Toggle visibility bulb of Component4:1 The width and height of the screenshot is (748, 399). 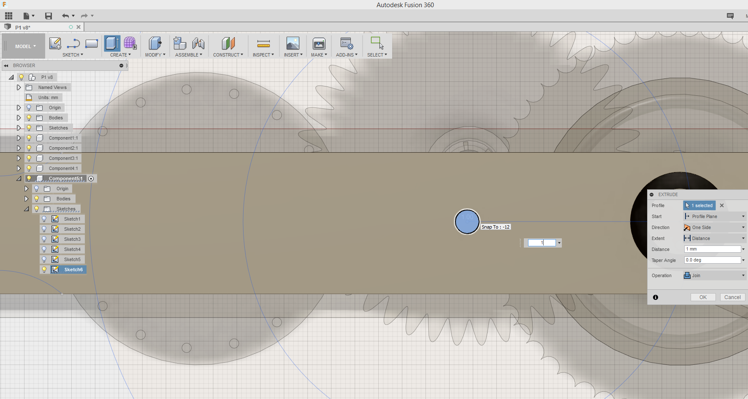pos(29,168)
